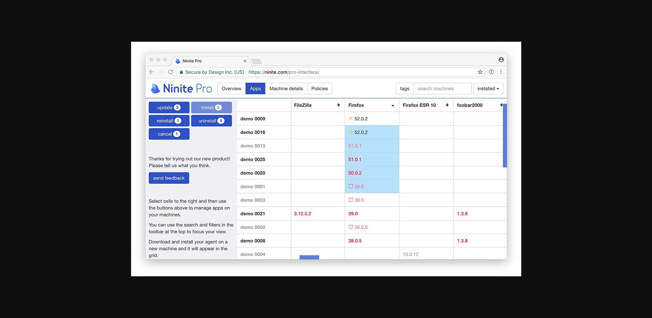Select Firefox 38.0.5 cell for demo 0008
The image size is (652, 318).
372,241
